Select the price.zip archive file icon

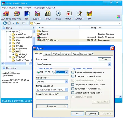(38, 37)
